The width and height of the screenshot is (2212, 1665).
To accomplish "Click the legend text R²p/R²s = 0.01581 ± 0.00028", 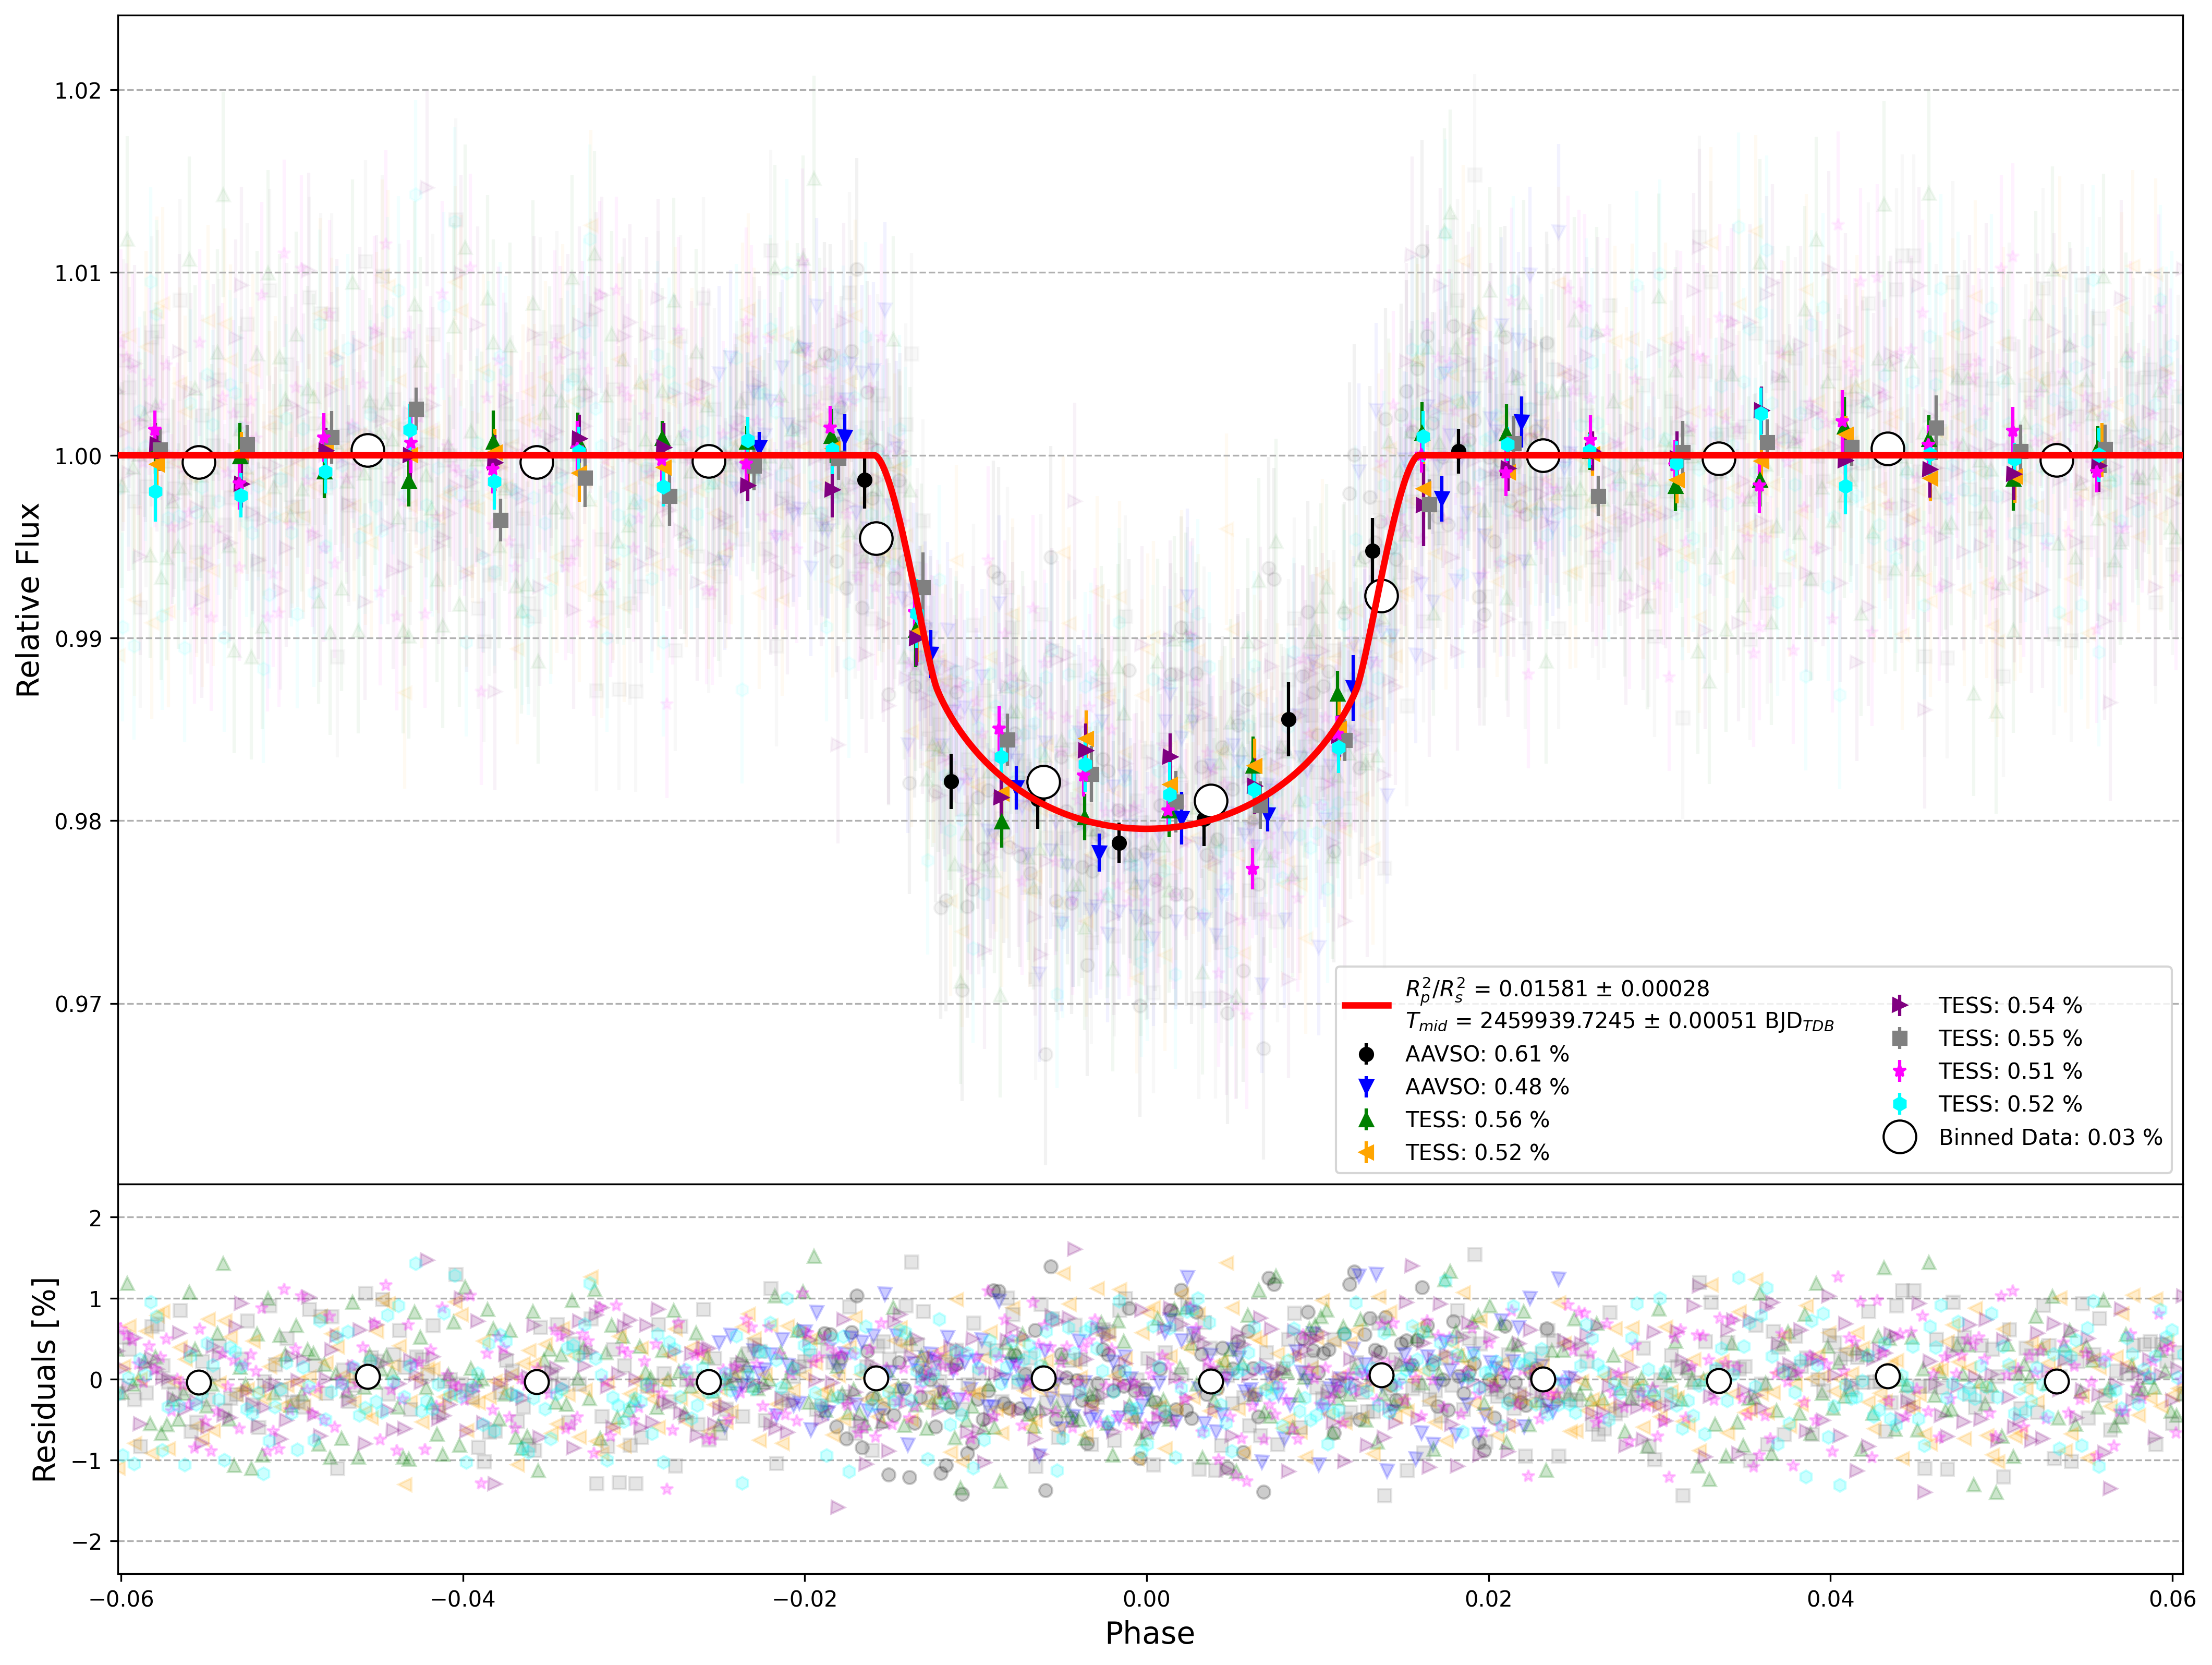I will 1557,990.
